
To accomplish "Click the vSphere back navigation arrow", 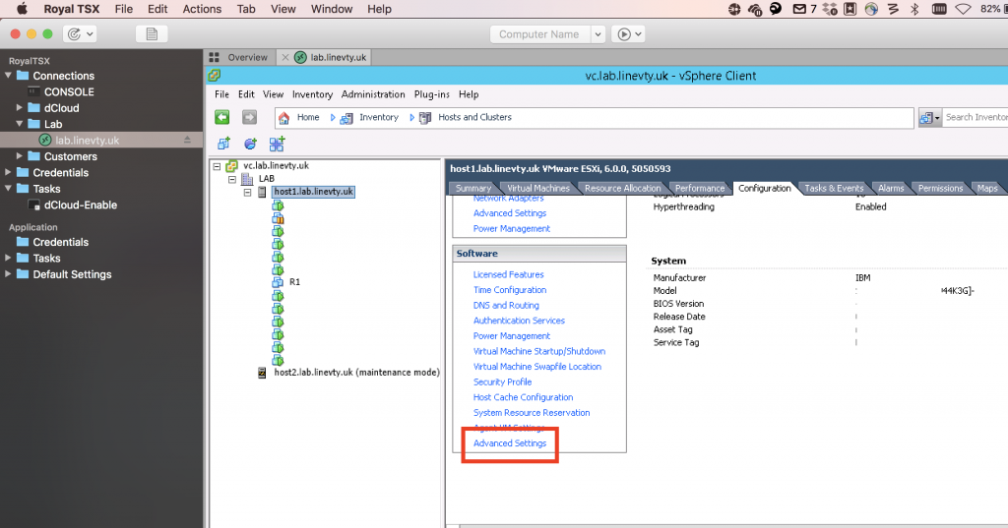I will pos(221,117).
